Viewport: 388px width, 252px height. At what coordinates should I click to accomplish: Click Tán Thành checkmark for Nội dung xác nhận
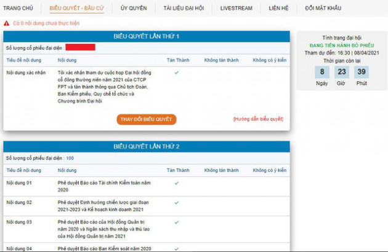(177, 73)
